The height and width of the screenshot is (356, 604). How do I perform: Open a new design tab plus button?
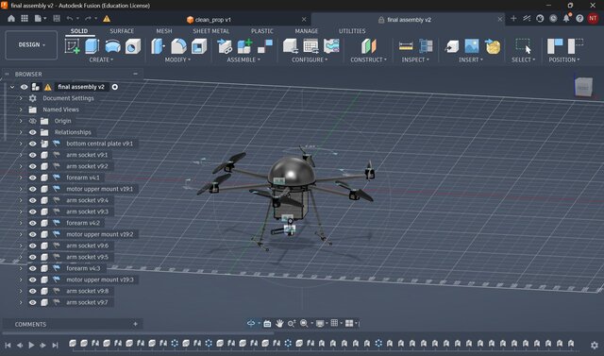click(x=513, y=19)
